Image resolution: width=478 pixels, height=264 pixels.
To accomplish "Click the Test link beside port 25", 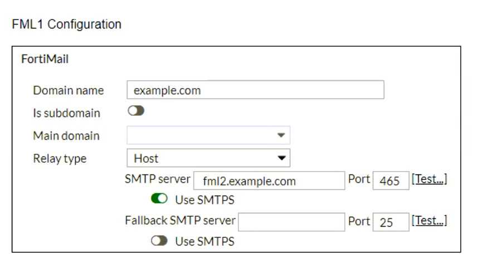I will click(429, 221).
